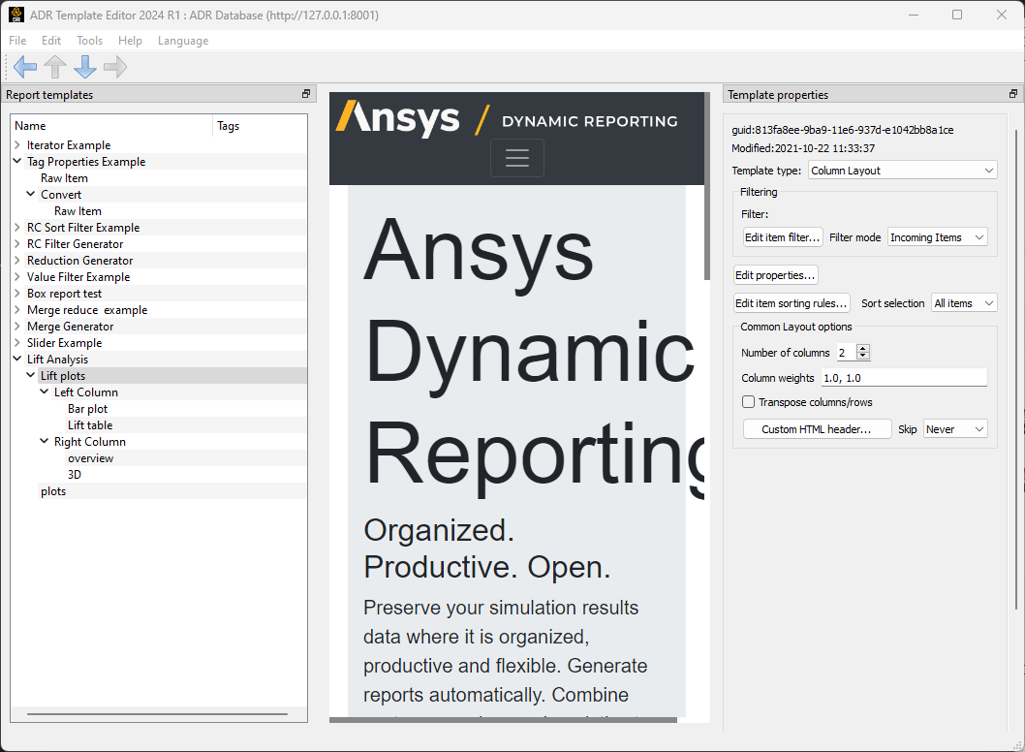
Task: Click Edit properties button
Action: (775, 275)
